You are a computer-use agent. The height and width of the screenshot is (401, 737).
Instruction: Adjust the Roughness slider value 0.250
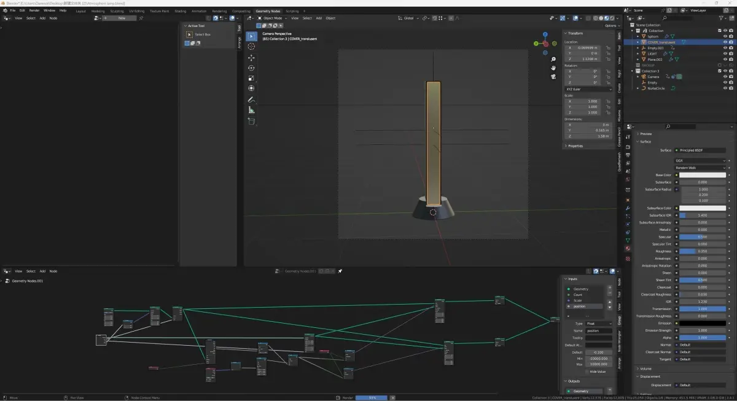(x=702, y=251)
